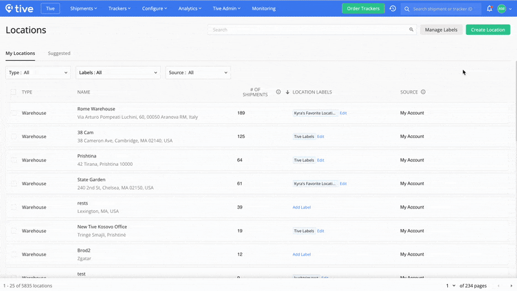Click the Tive account button
517x291 pixels.
click(x=50, y=8)
